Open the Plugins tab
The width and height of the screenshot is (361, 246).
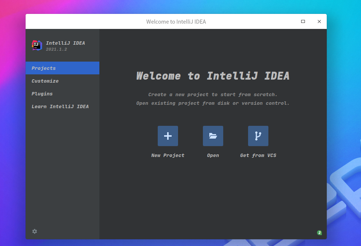pos(62,94)
